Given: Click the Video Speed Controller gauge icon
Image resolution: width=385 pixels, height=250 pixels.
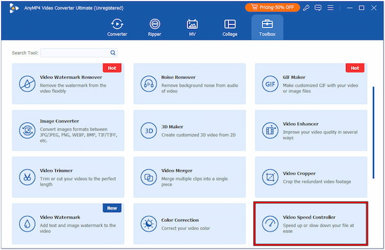Looking at the screenshot, I should [x=270, y=224].
